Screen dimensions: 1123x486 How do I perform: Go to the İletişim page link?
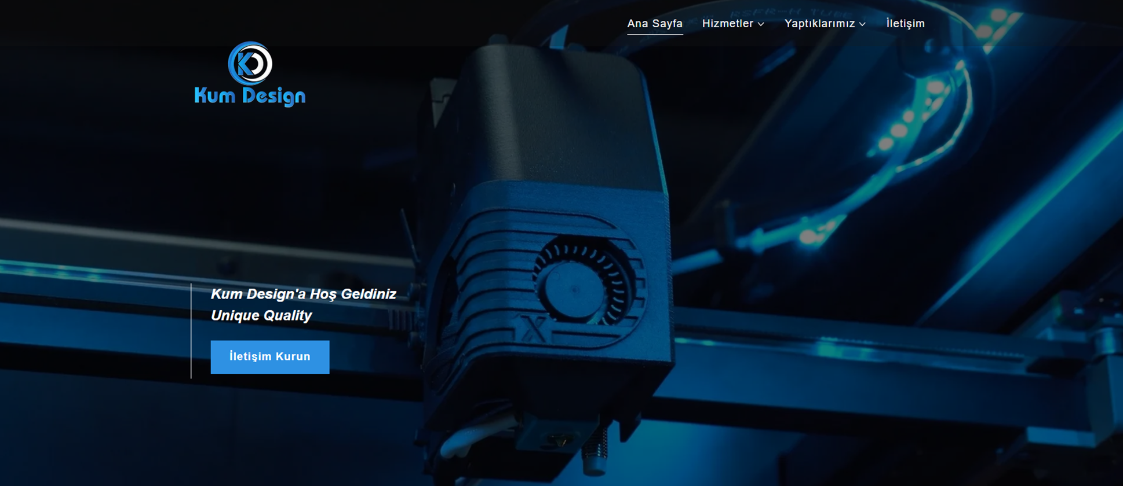pyautogui.click(x=905, y=24)
